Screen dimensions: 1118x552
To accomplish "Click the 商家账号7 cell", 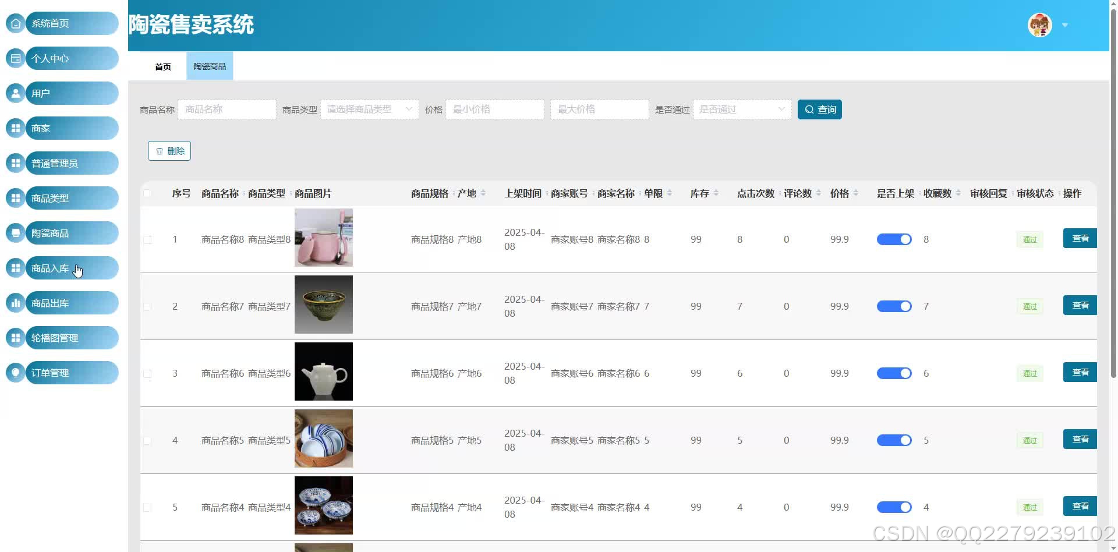I will (572, 306).
